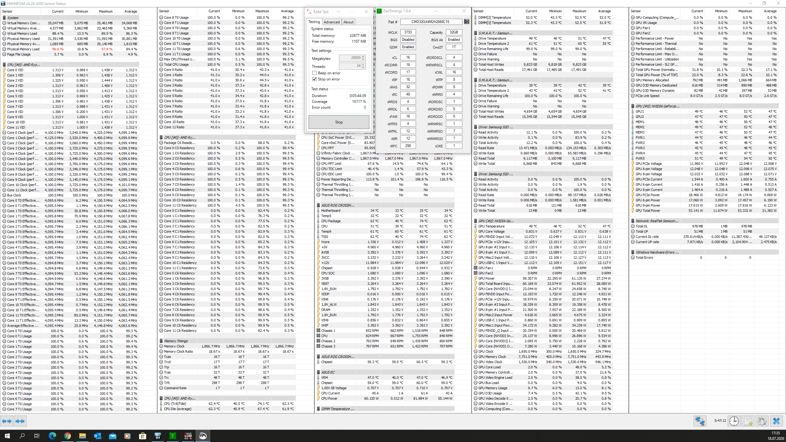Open the Mail app from the taskbar

pyautogui.click(x=112, y=436)
